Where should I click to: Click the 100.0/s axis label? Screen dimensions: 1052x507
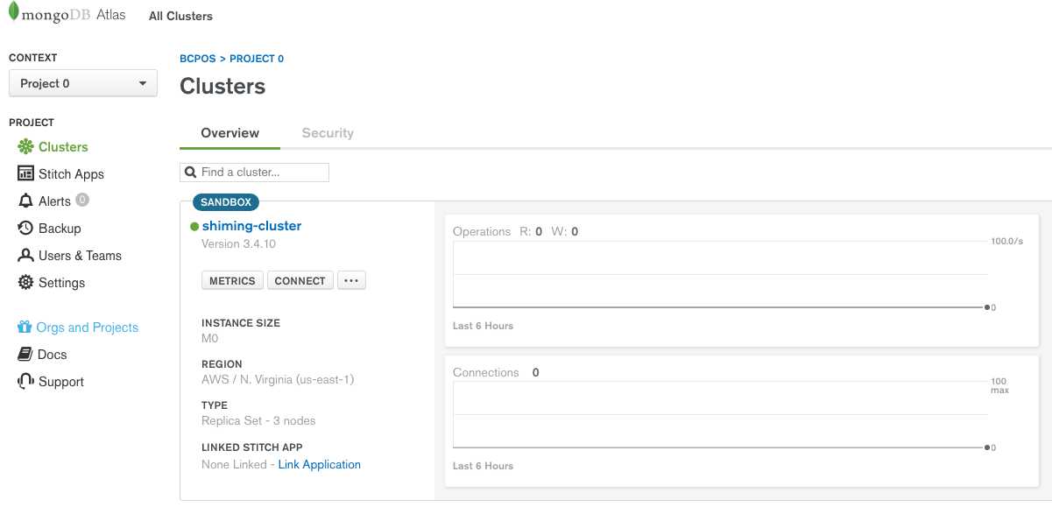[1007, 241]
